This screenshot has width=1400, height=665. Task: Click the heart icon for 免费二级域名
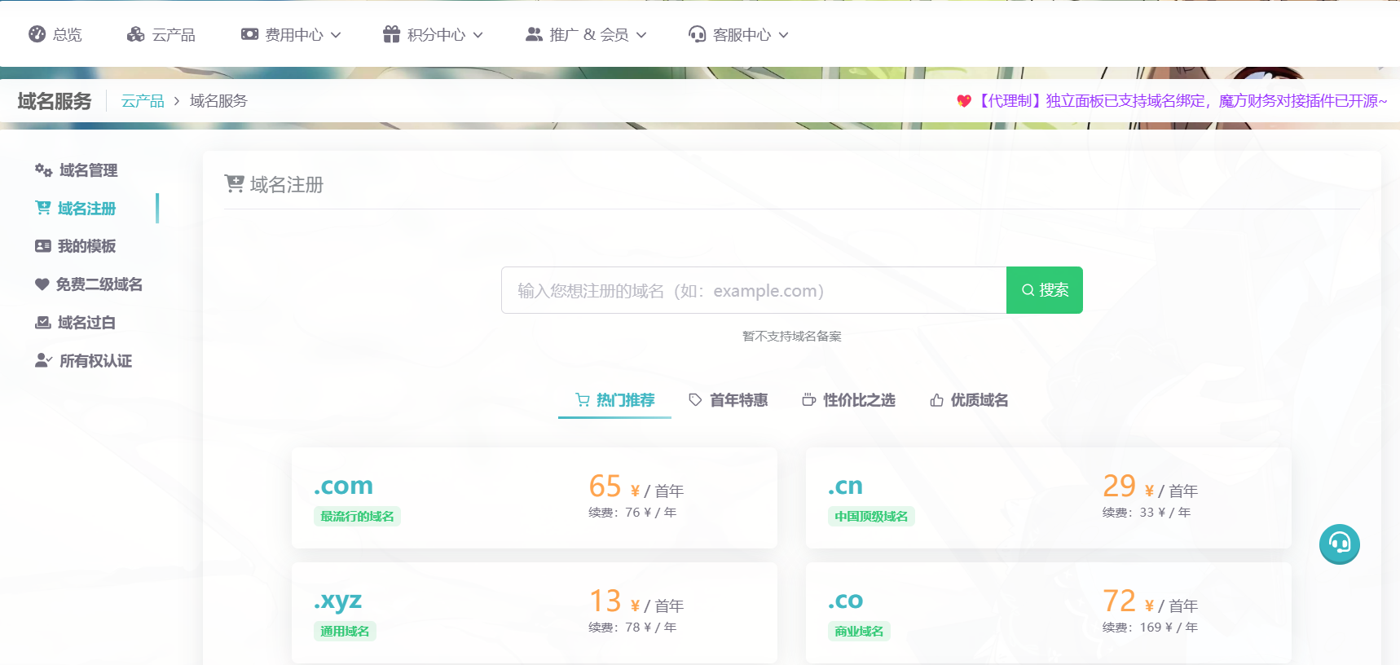[42, 284]
